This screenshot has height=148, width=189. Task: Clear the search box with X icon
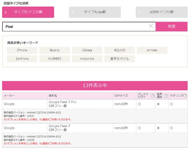pyautogui.click(x=151, y=26)
